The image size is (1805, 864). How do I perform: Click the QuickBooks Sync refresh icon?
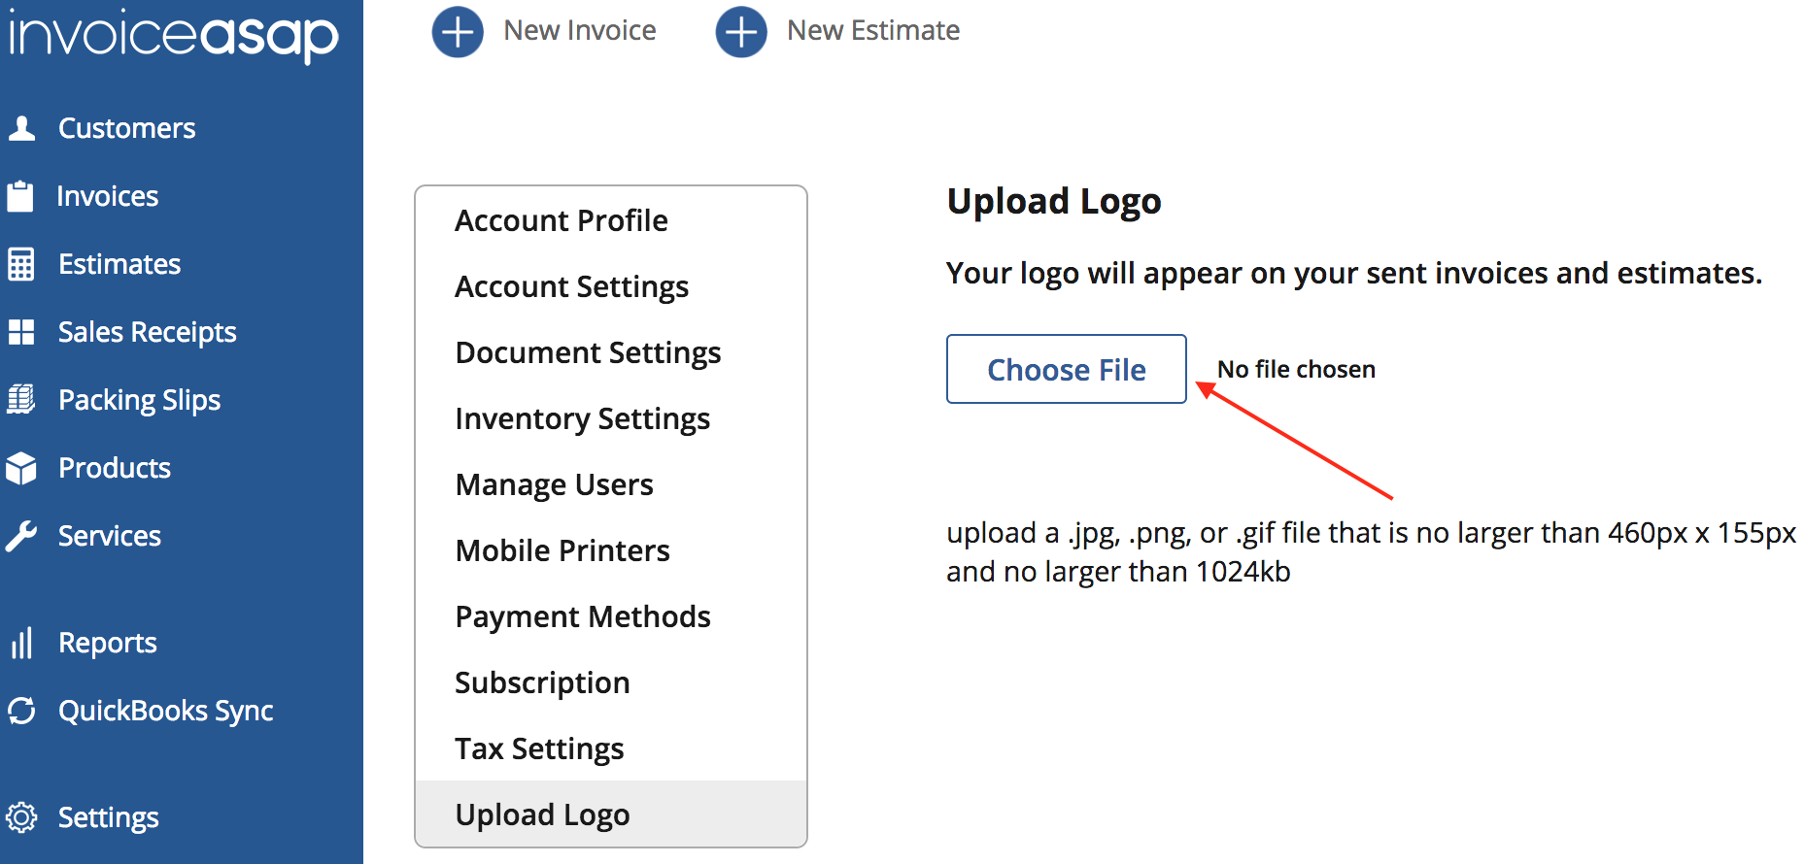(20, 711)
